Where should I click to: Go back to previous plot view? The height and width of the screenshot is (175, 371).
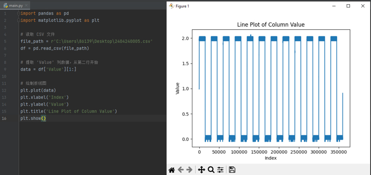click(180, 169)
